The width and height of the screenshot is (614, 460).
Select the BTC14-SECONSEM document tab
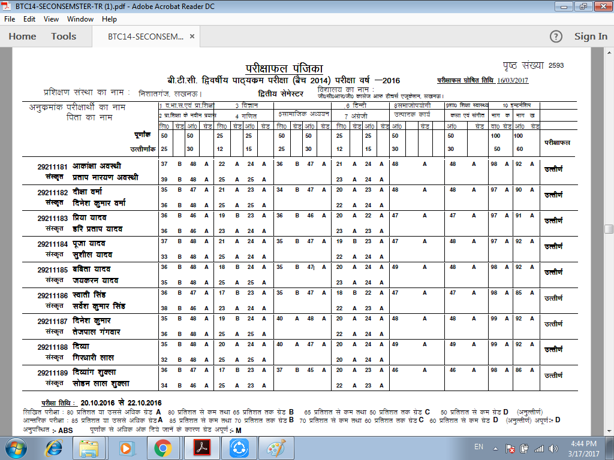[146, 37]
